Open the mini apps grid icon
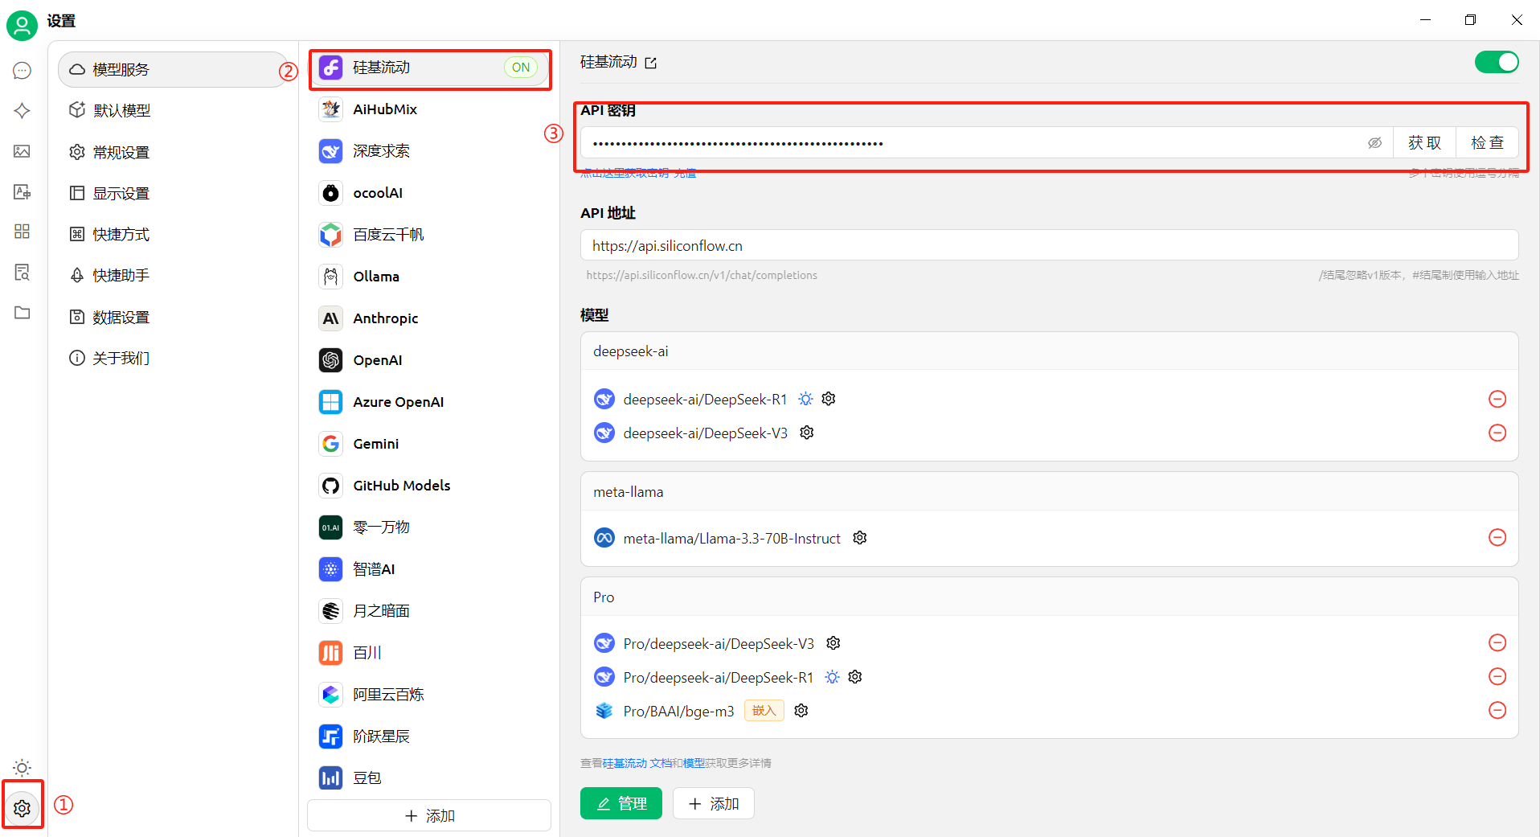Viewport: 1540px width, 837px height. tap(23, 232)
